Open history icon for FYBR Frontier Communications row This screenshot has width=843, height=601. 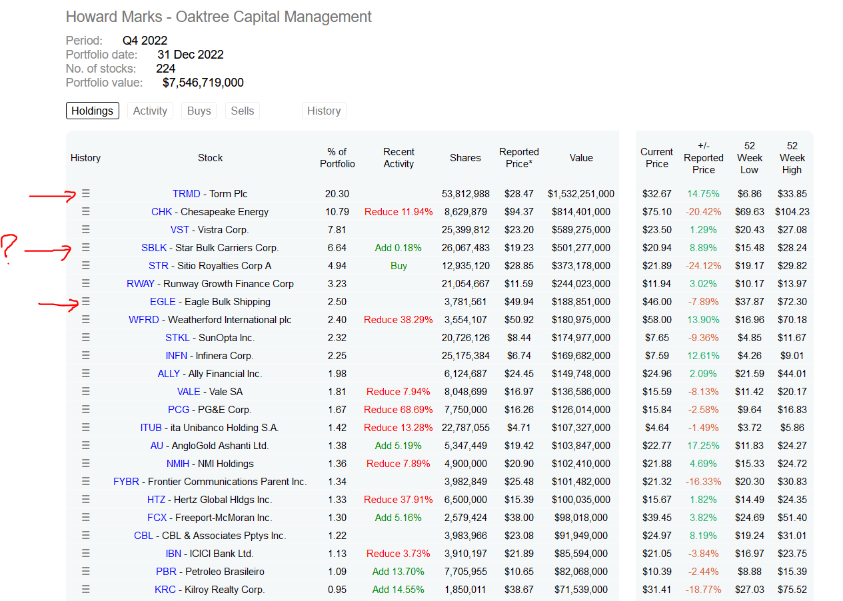point(85,481)
